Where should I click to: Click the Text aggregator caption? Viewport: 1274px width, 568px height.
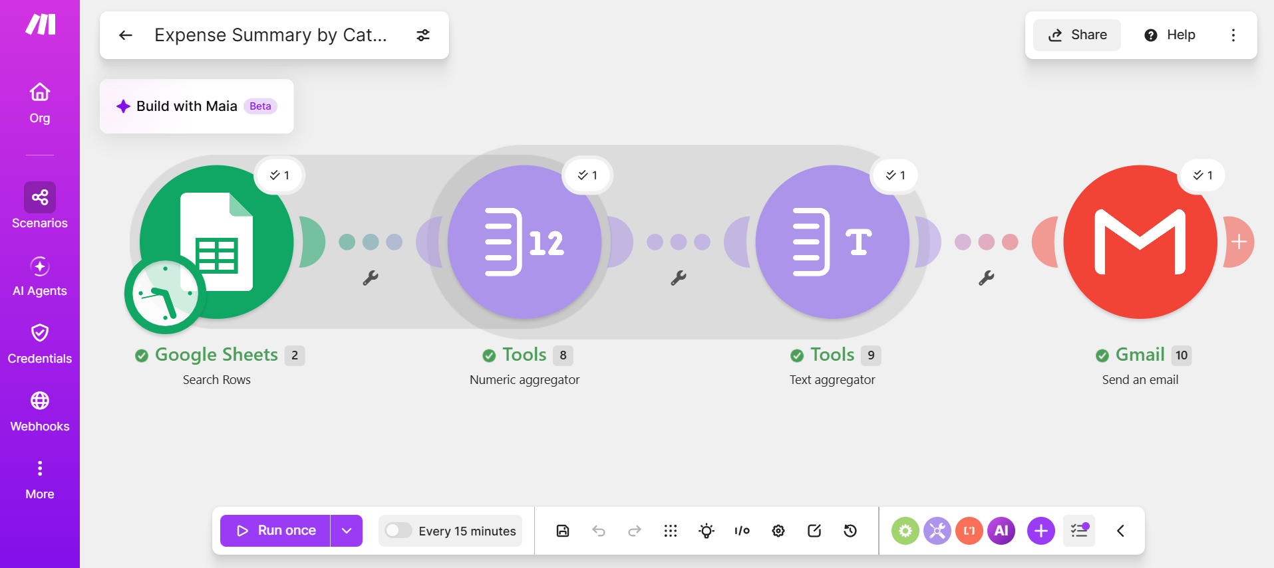pyautogui.click(x=832, y=380)
